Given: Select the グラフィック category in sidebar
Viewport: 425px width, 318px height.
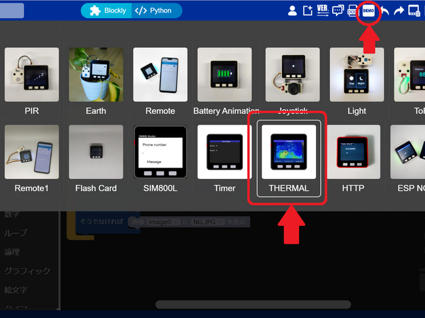Looking at the screenshot, I should click(x=27, y=271).
